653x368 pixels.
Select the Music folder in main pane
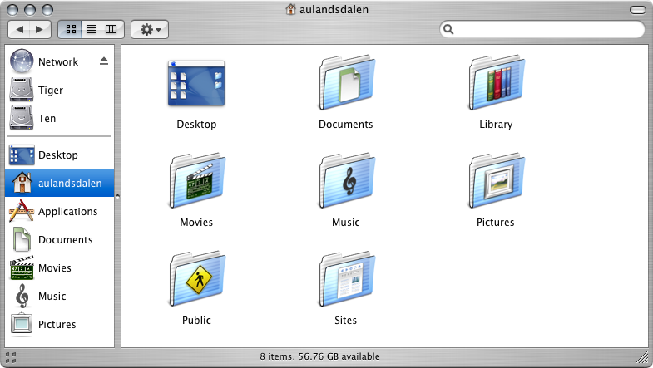(346, 181)
